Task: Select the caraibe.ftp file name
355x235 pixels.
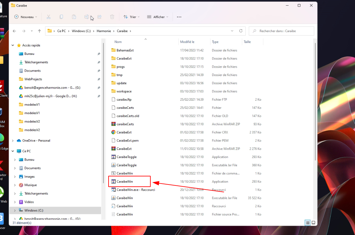Action: point(124,99)
